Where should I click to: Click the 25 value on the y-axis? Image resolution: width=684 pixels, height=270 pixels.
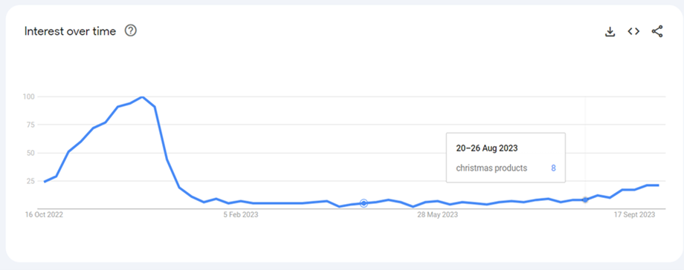(30, 181)
